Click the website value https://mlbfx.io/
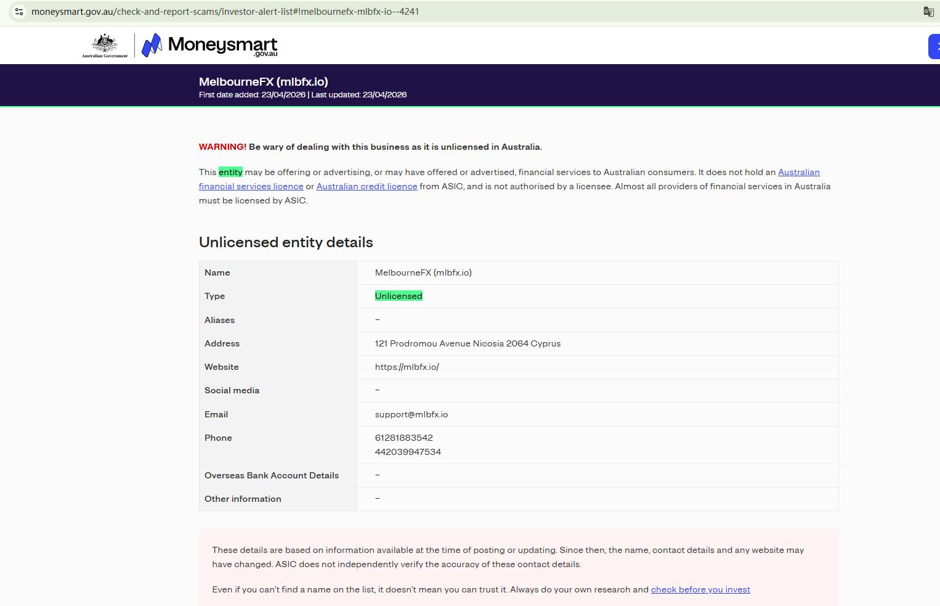The height and width of the screenshot is (606, 940). coord(407,367)
